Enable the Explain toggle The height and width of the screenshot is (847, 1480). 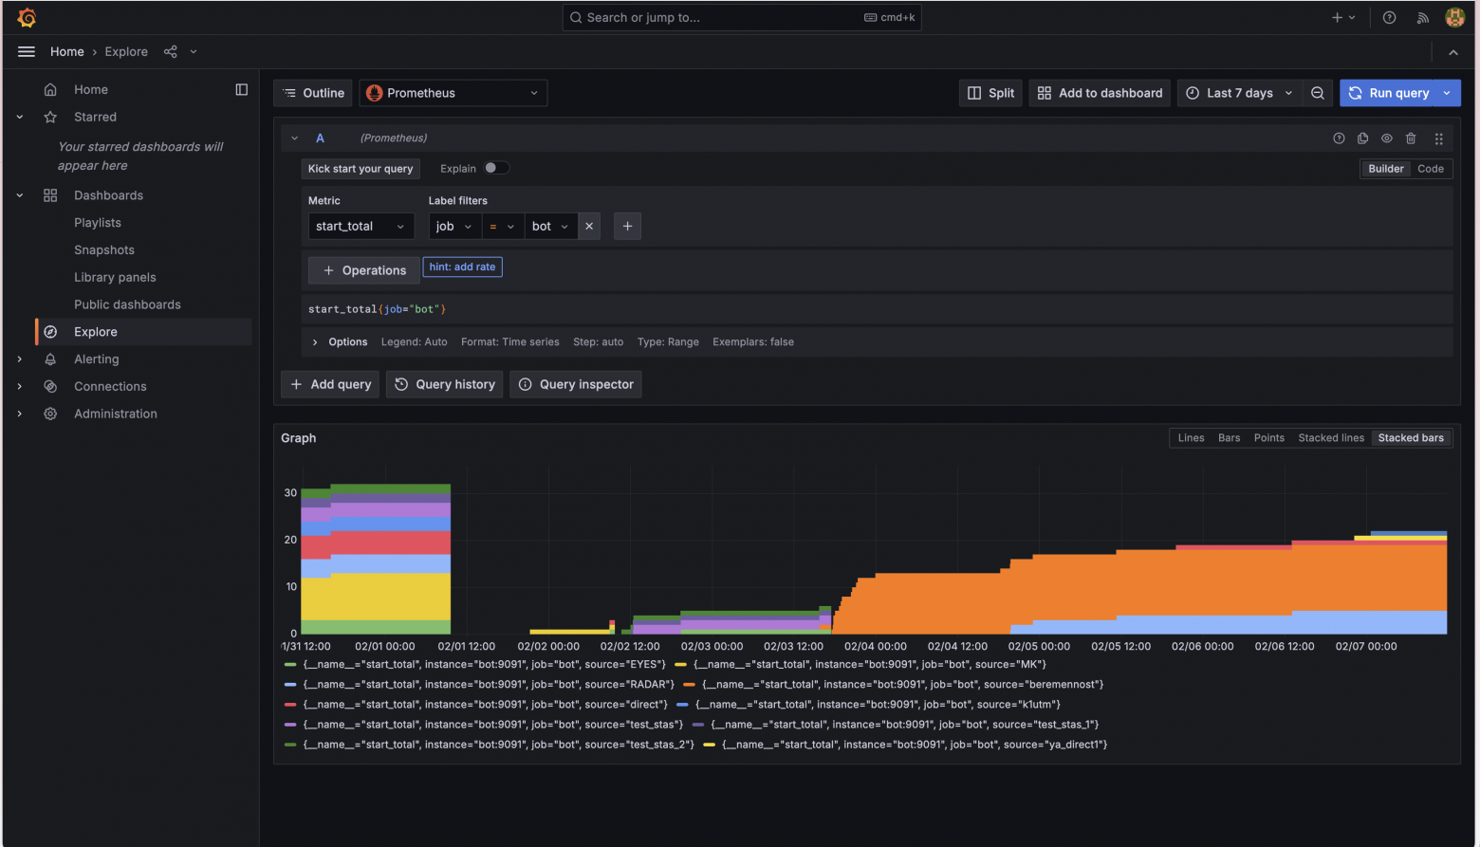[x=495, y=168]
